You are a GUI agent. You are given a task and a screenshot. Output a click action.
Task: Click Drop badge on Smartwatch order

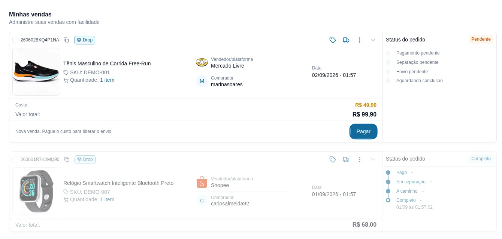(x=85, y=159)
